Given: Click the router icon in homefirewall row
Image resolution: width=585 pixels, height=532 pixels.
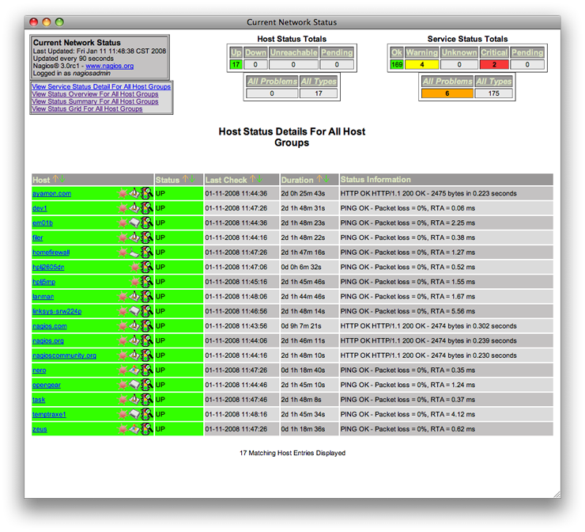Looking at the screenshot, I should pyautogui.click(x=134, y=253).
